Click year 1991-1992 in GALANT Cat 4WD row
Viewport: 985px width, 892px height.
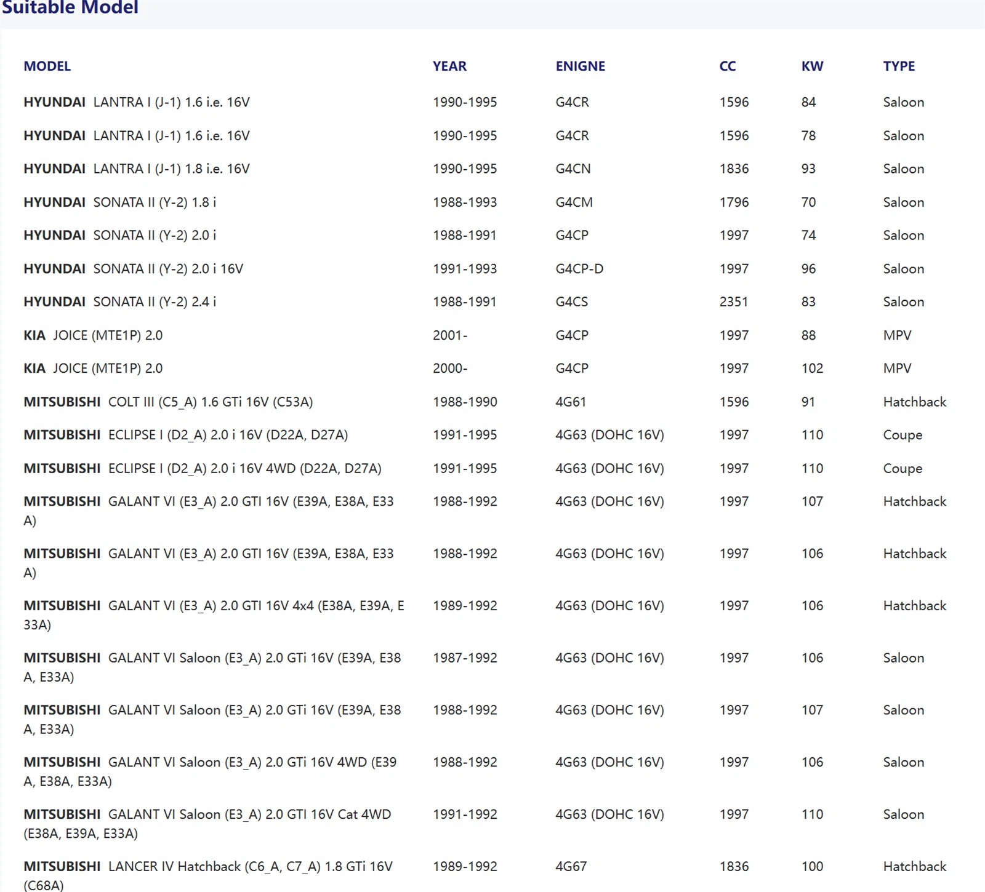465,814
